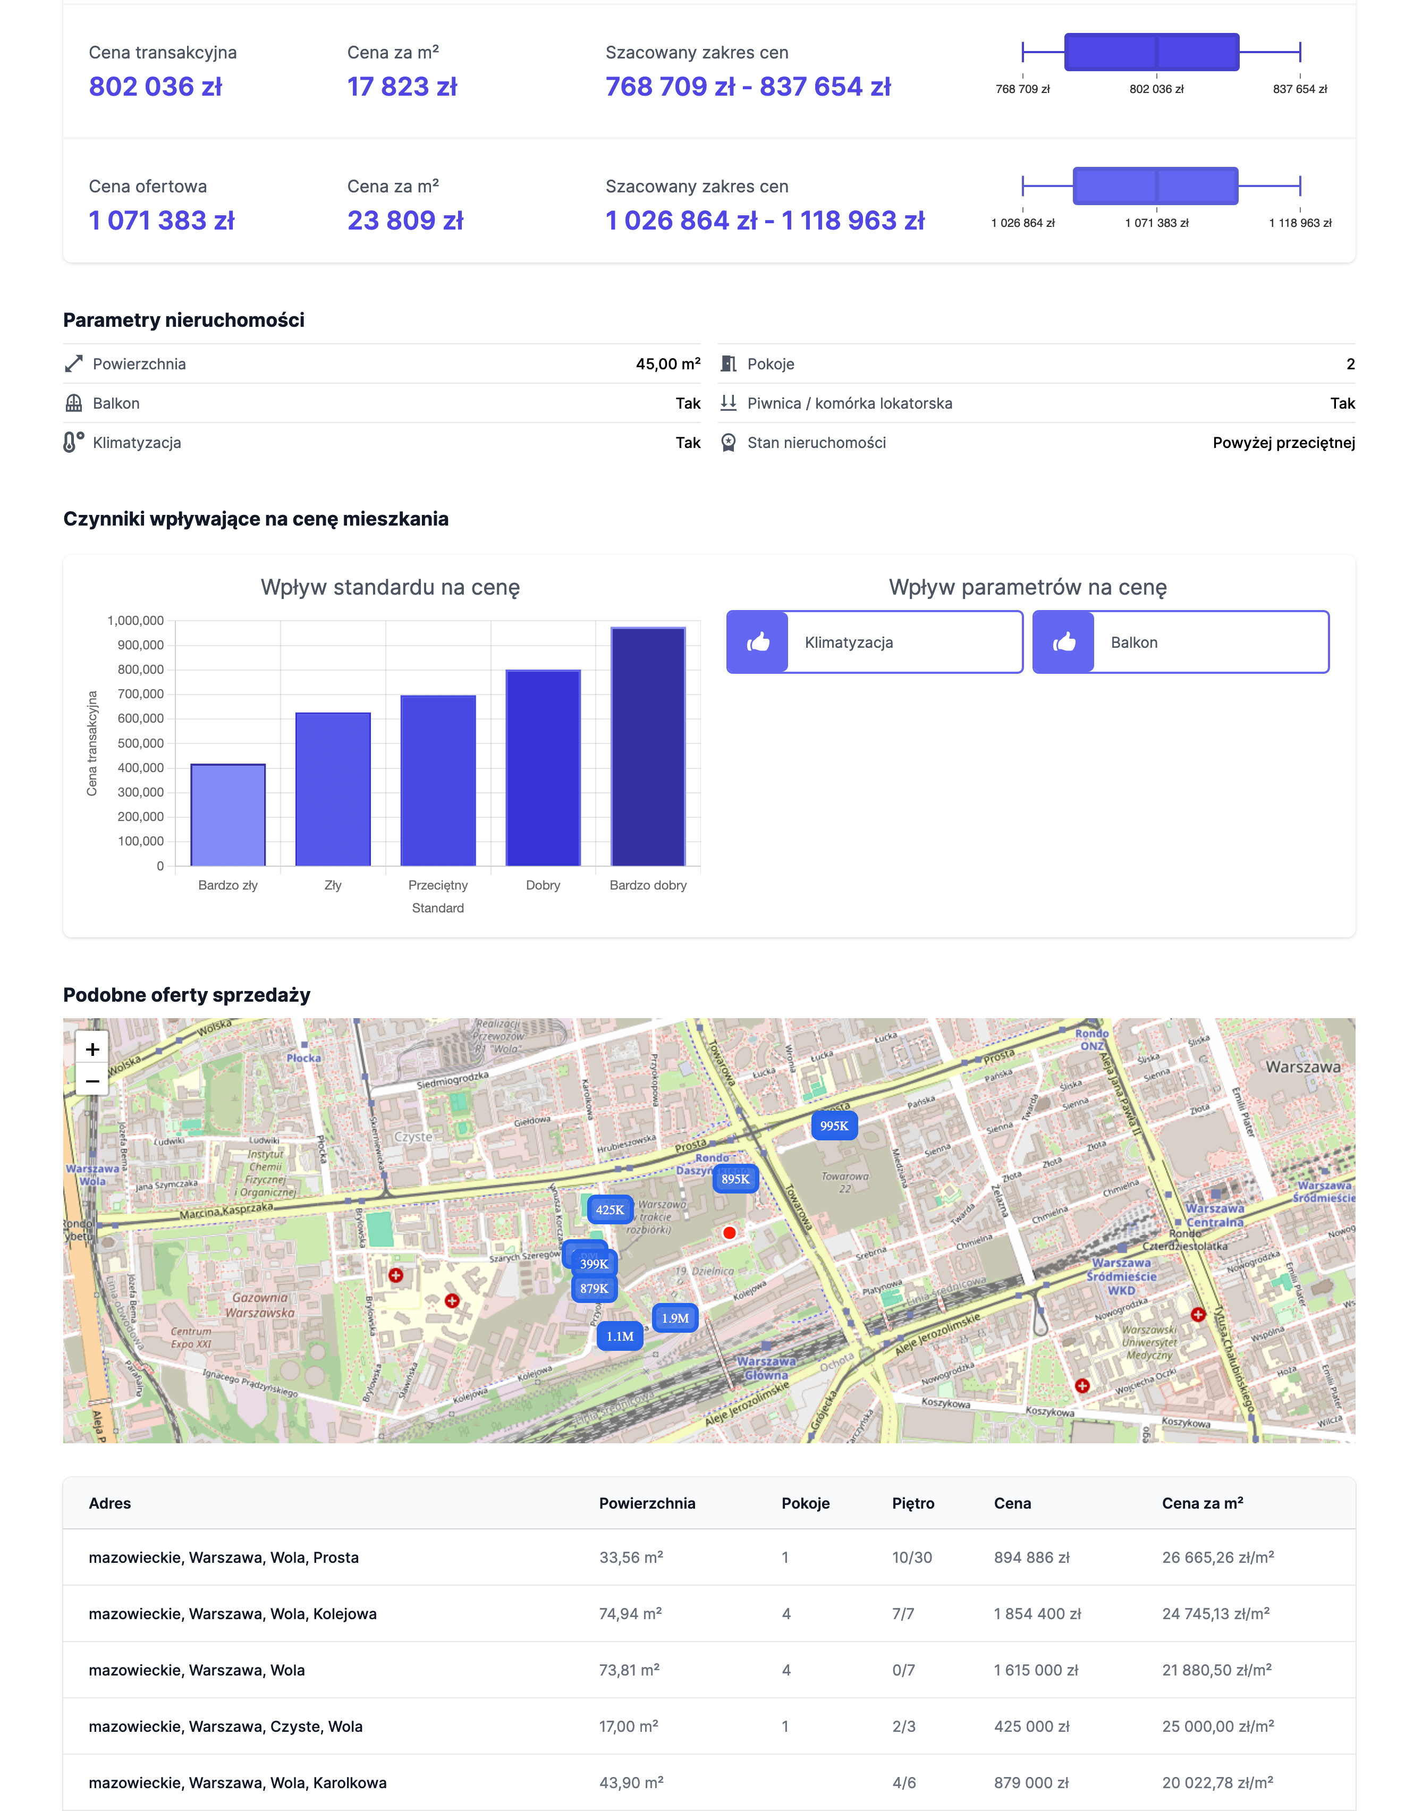
Task: Click the Klimatyzacja thumbs-up icon
Action: point(758,642)
